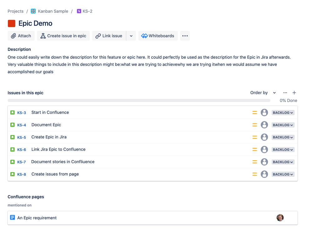Open the KS-7 issue link
312x233 pixels.
click(x=22, y=162)
